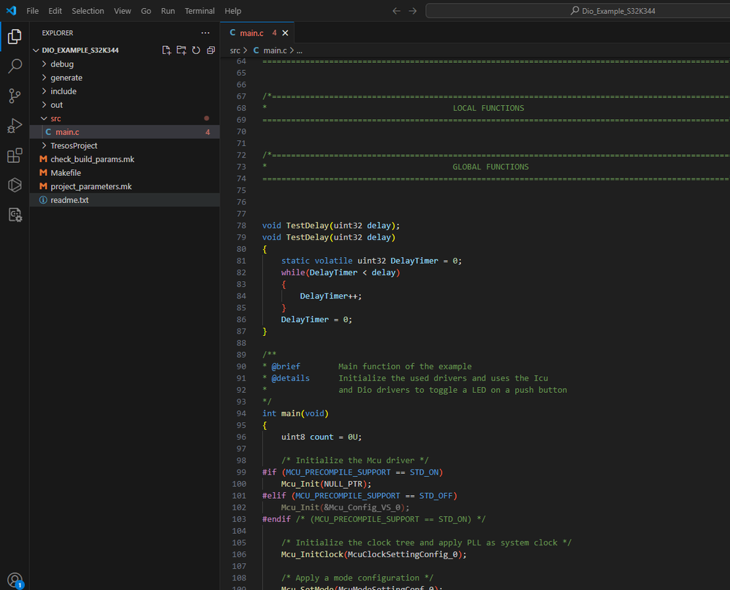Image resolution: width=730 pixels, height=590 pixels.
Task: Open the Search view in activity bar
Action: tap(15, 66)
